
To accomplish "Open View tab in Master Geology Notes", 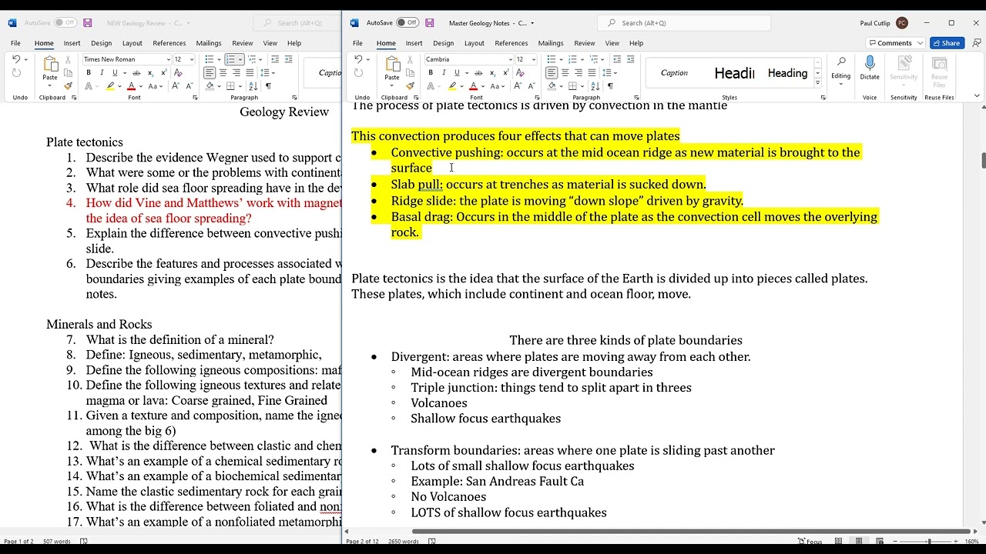I will (612, 43).
